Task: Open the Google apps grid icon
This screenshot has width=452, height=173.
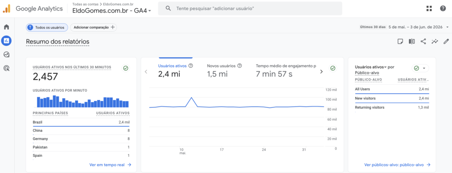Action: point(429,9)
